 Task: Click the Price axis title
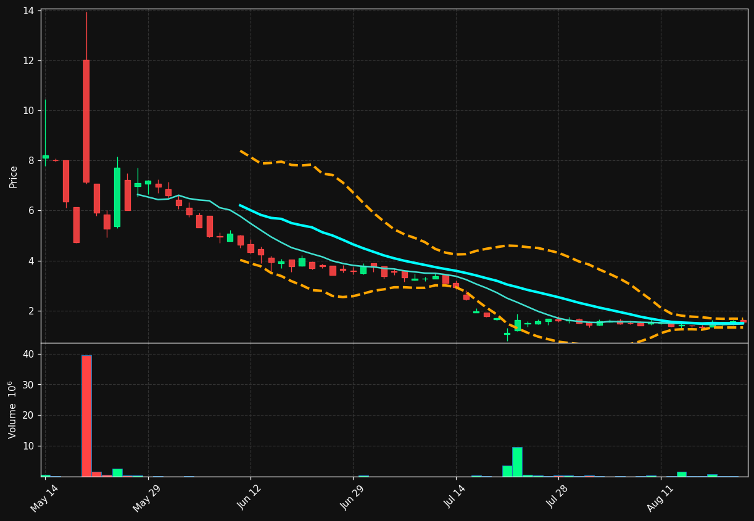(x=14, y=176)
